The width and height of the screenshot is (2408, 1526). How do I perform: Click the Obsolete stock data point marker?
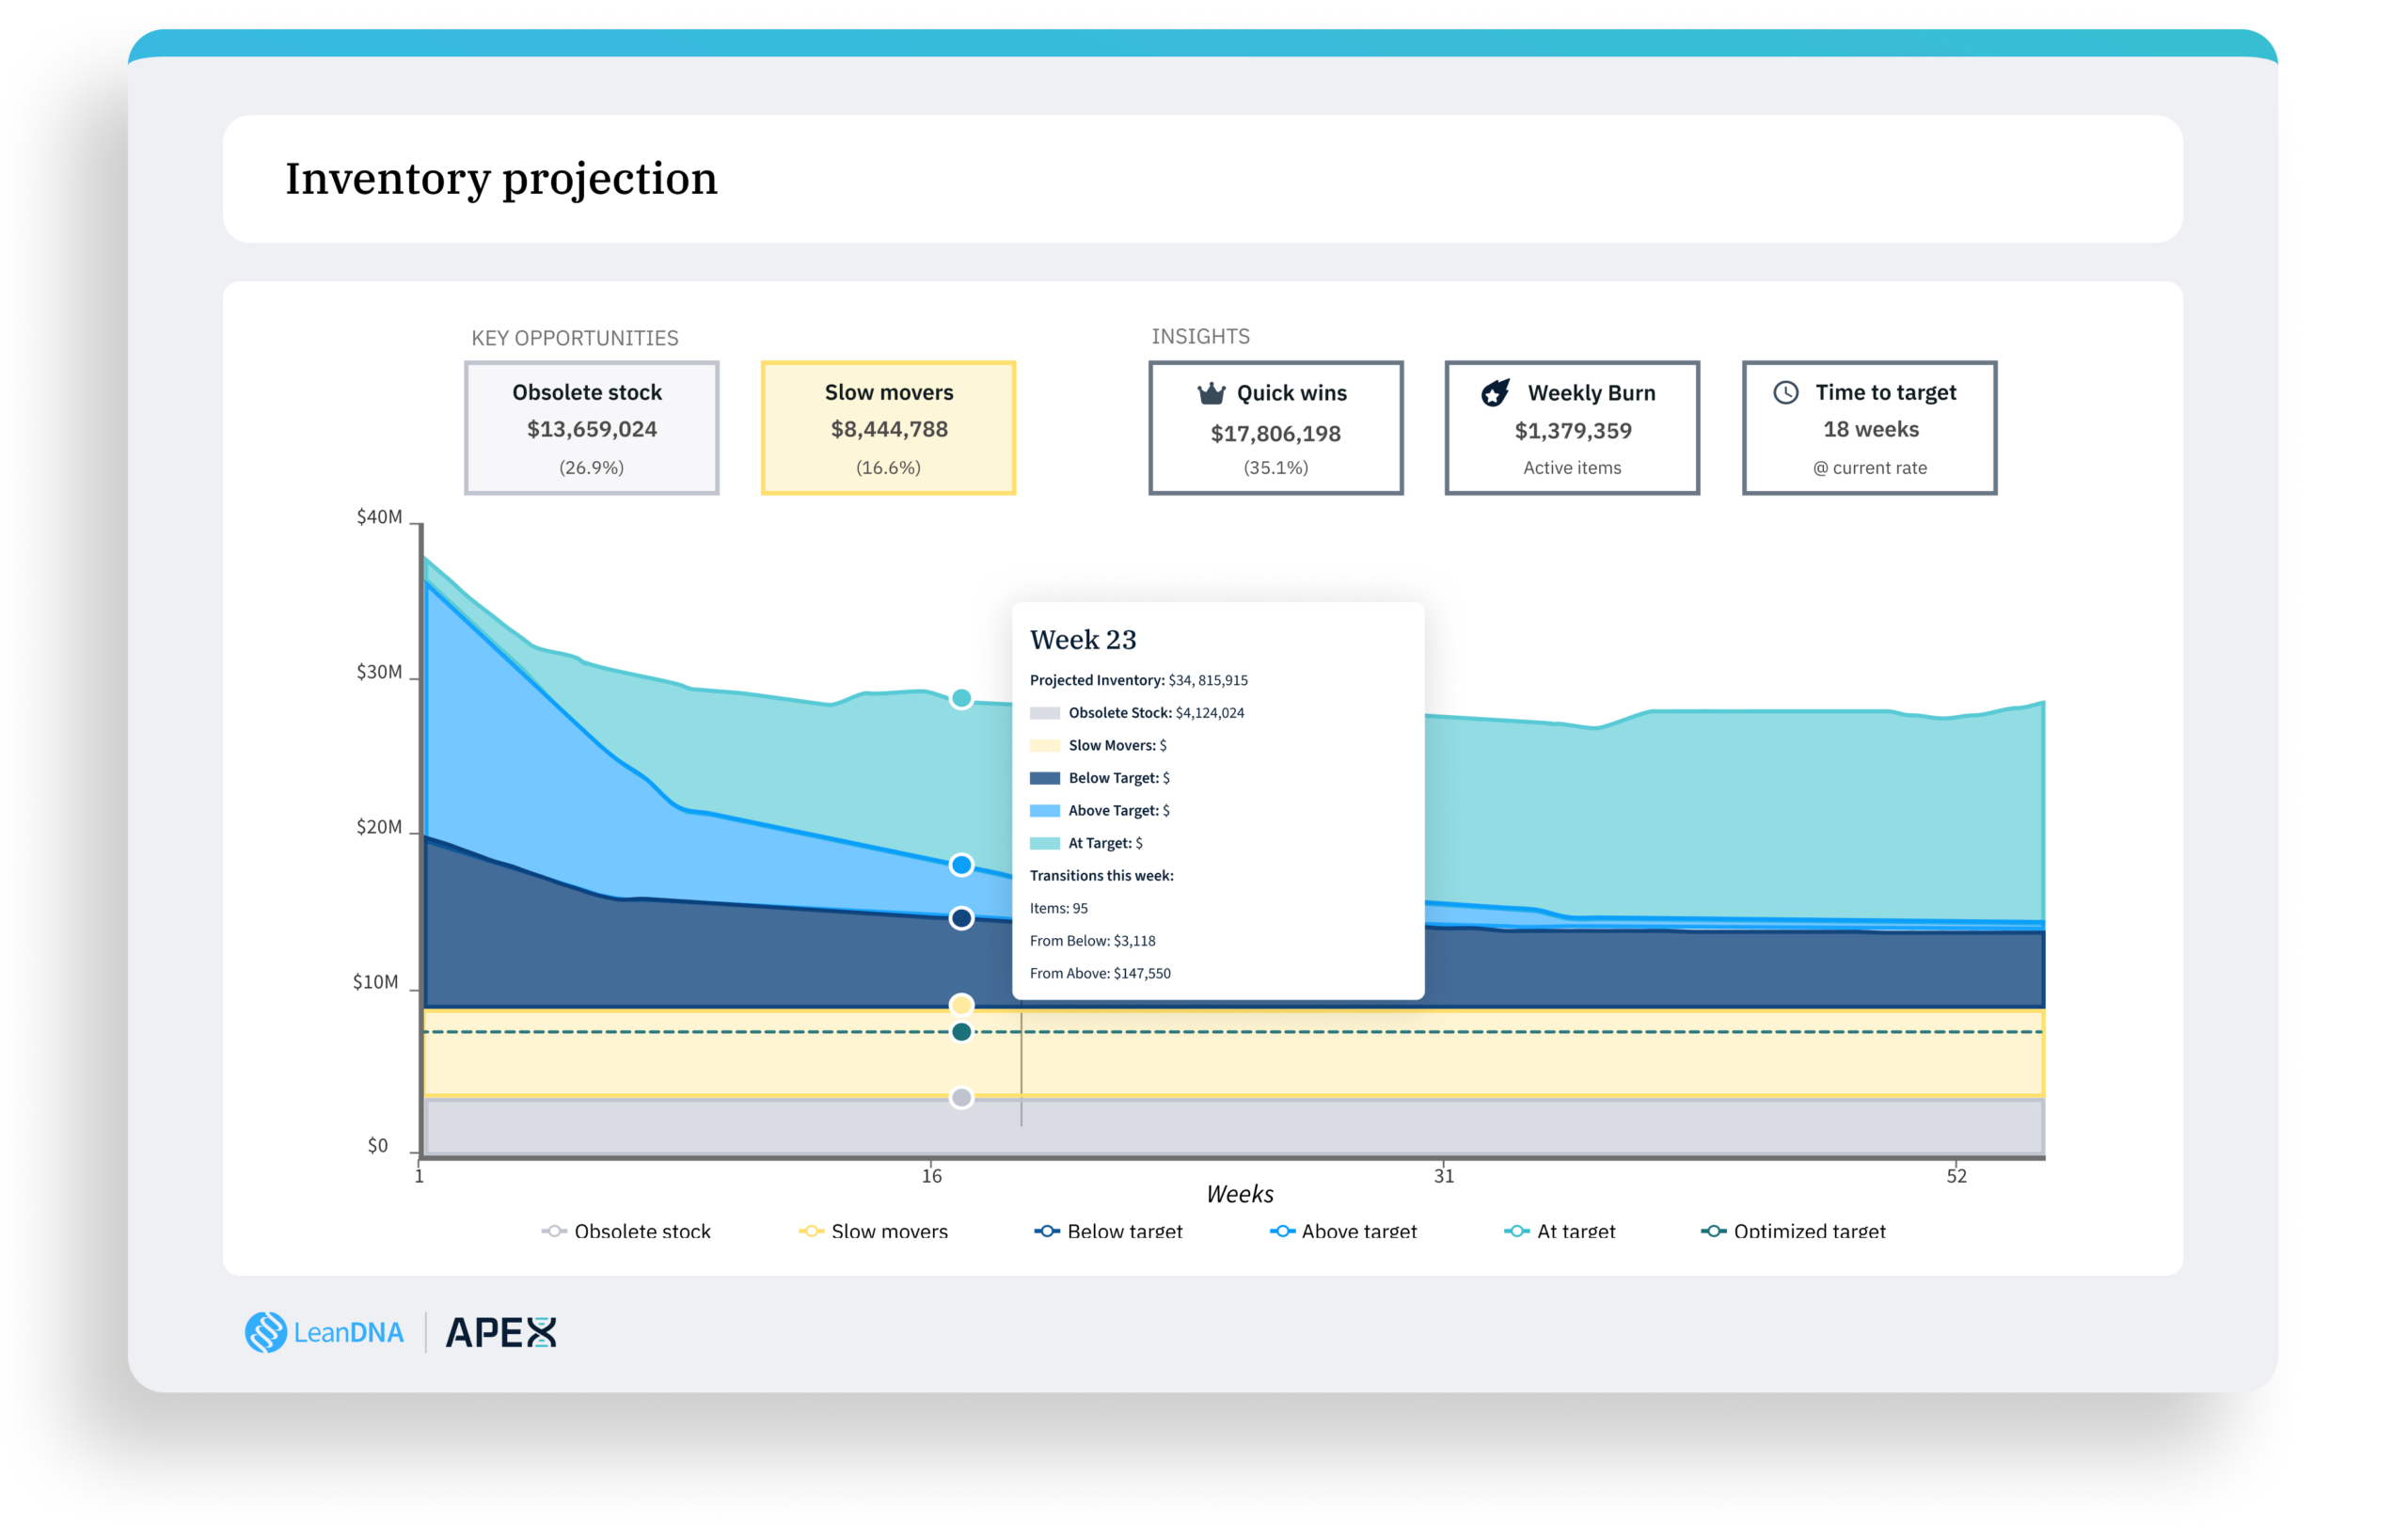coord(961,1098)
